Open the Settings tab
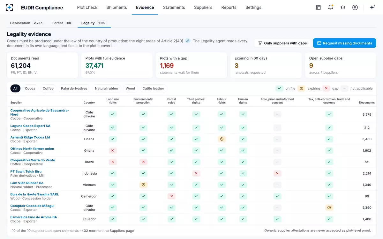The height and width of the screenshot is (239, 383). [x=253, y=7]
